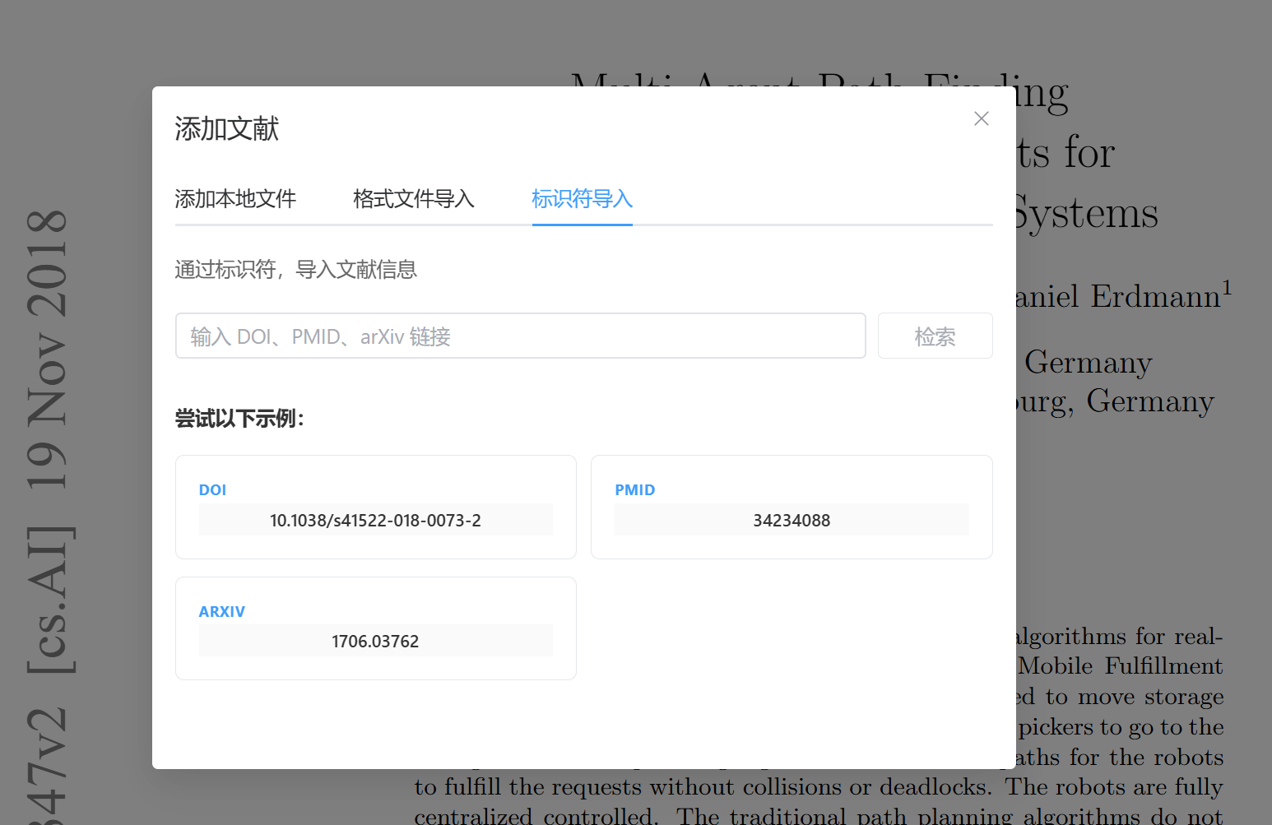Pick the example DOI 10.1038/s41522-018-0073-2
The width and height of the screenshot is (1272, 825).
click(375, 521)
